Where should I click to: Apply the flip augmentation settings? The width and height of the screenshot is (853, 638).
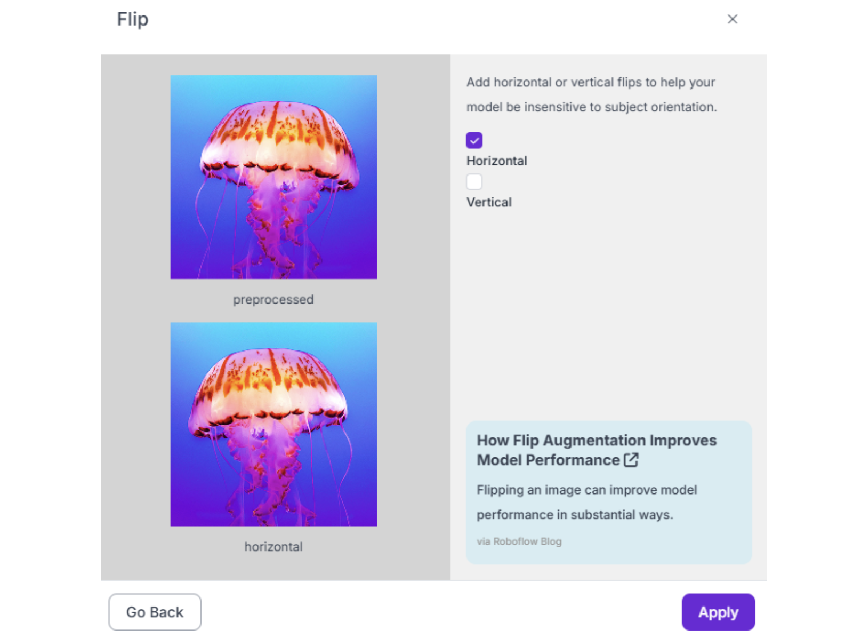point(718,612)
